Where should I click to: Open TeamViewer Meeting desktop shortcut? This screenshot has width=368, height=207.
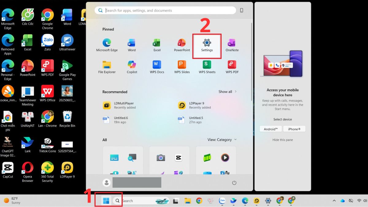pos(28,96)
